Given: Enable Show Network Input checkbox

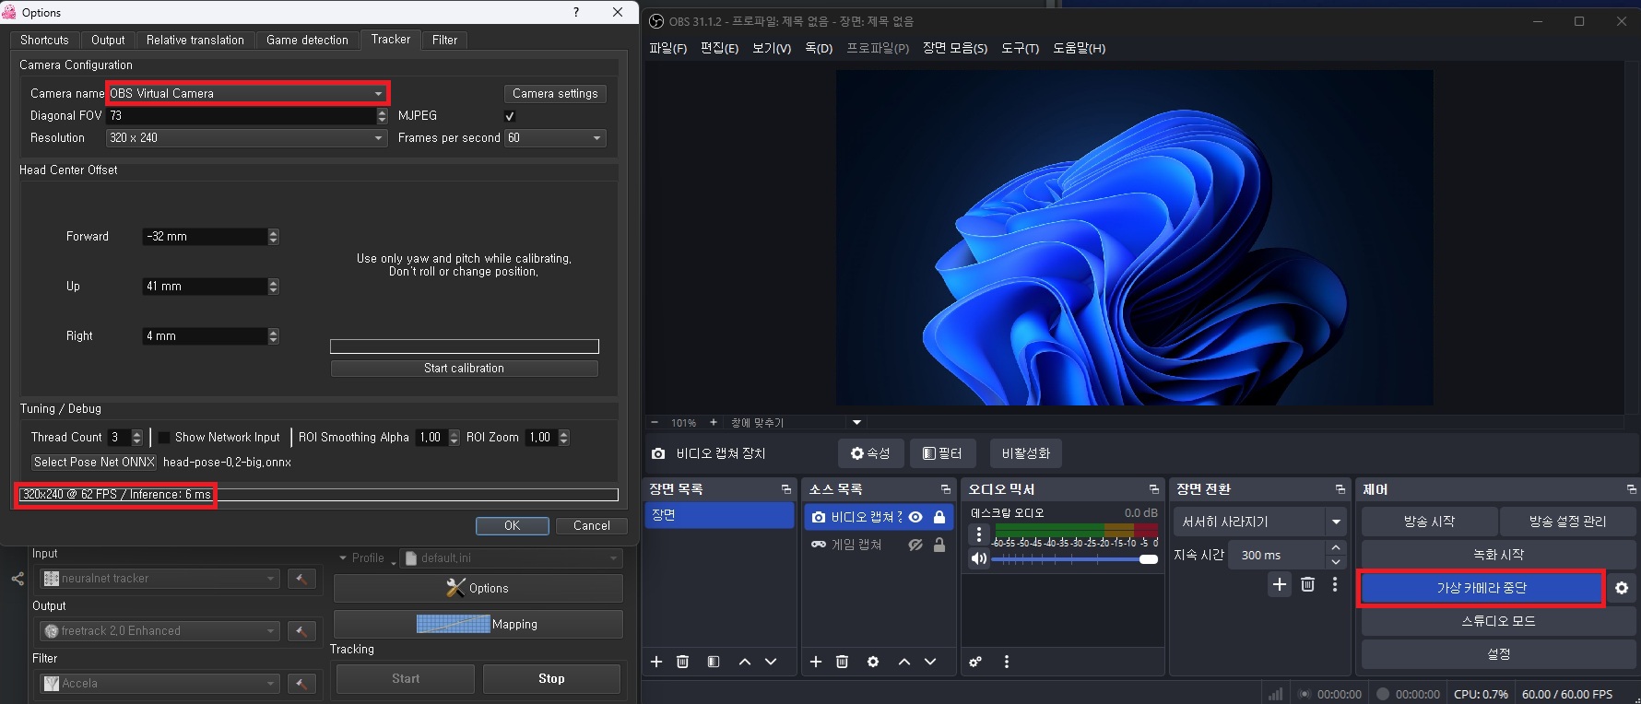Looking at the screenshot, I should [164, 438].
